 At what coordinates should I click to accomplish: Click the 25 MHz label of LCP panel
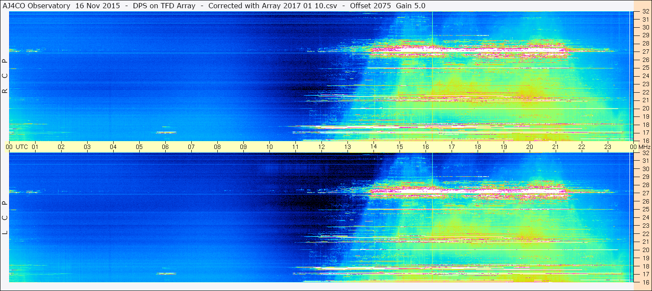pos(645,210)
